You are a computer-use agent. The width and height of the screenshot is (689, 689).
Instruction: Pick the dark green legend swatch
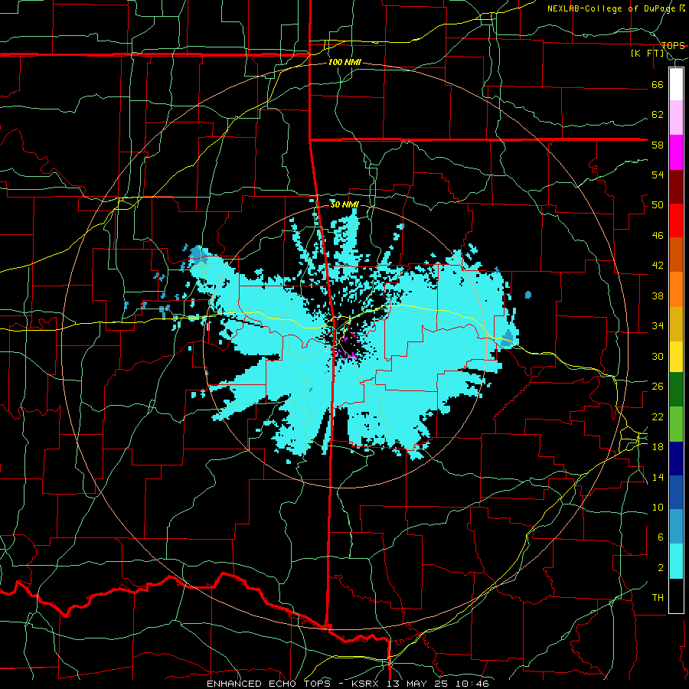(x=676, y=390)
